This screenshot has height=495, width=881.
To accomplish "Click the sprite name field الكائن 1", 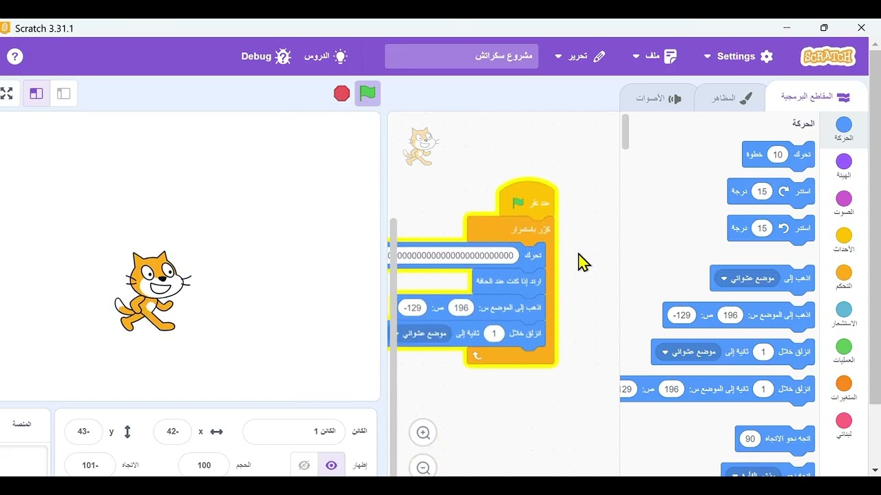I will coord(294,432).
